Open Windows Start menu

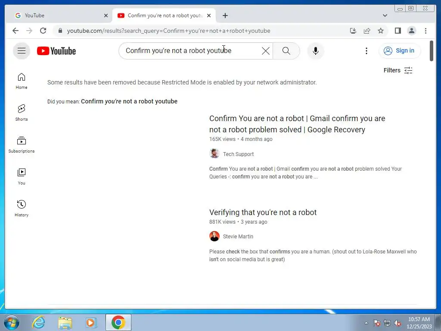[x=12, y=322]
